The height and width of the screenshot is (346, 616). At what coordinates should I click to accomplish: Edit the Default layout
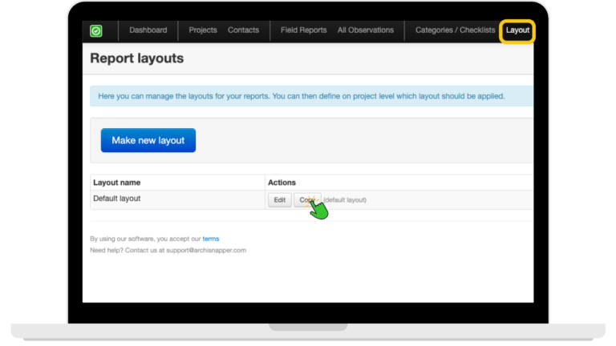point(280,200)
